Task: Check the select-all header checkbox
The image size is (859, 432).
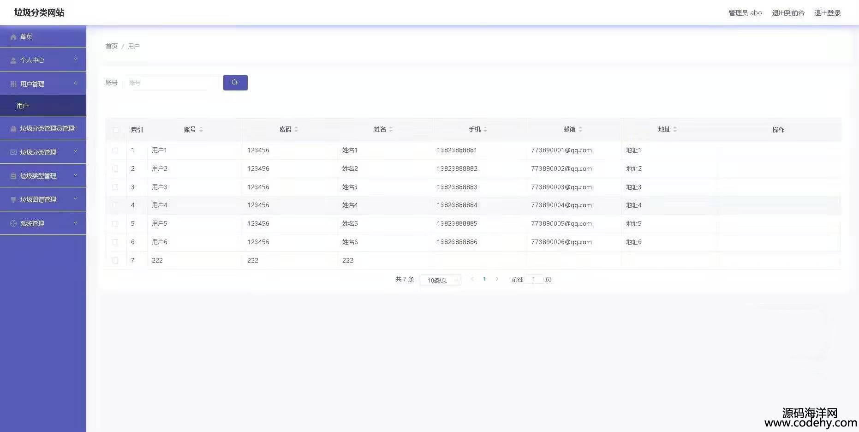Action: click(116, 130)
